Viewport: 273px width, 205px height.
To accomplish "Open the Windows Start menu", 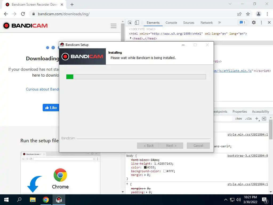I will point(6,200).
